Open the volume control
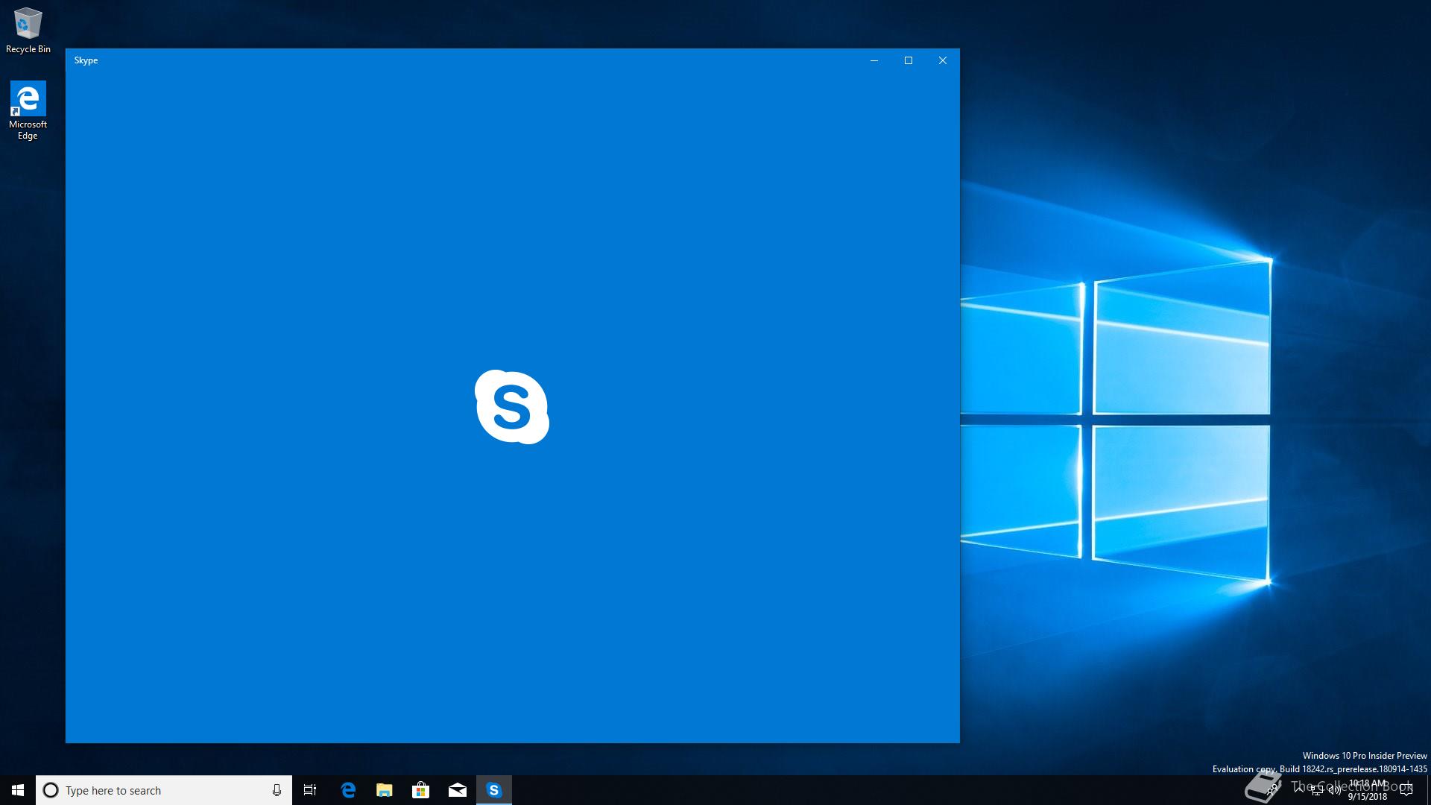The image size is (1431, 805). coord(1335,790)
